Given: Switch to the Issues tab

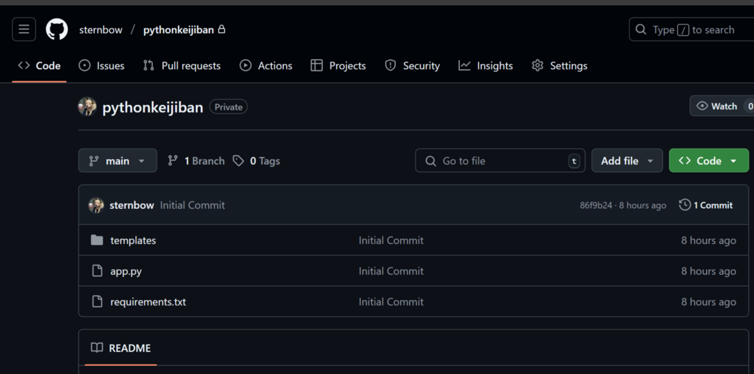Looking at the screenshot, I should (101, 66).
